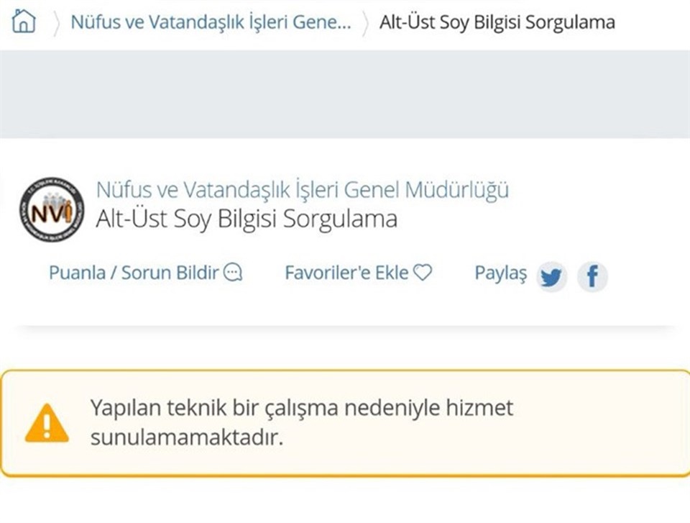Viewport: 690px width, 523px height.
Task: Select Alt-Üst Soy Bilgisi Sorgulama breadcrumb item
Action: coord(497,22)
